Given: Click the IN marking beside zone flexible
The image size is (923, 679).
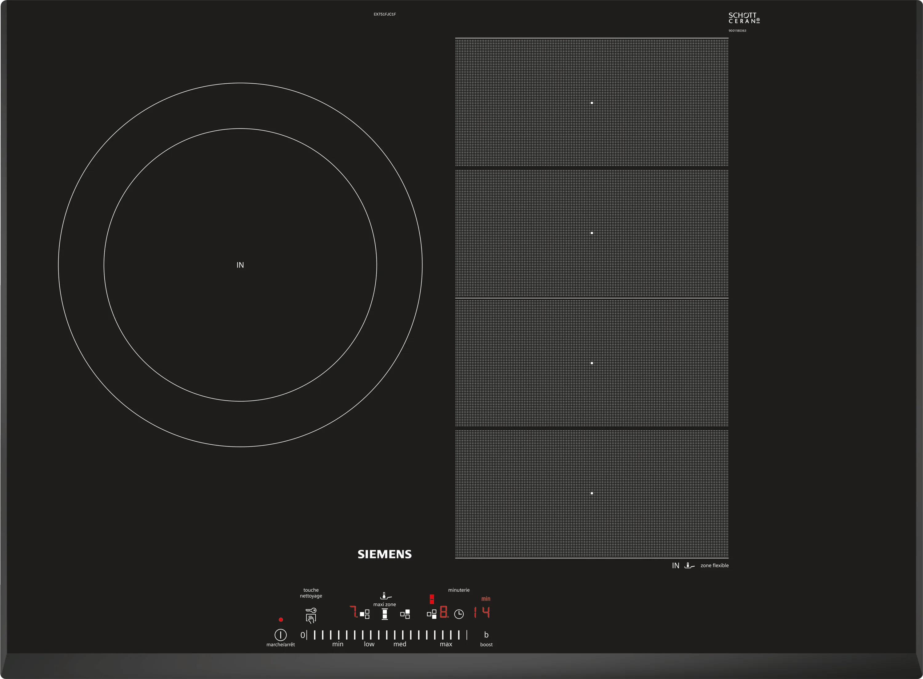Looking at the screenshot, I should point(676,566).
